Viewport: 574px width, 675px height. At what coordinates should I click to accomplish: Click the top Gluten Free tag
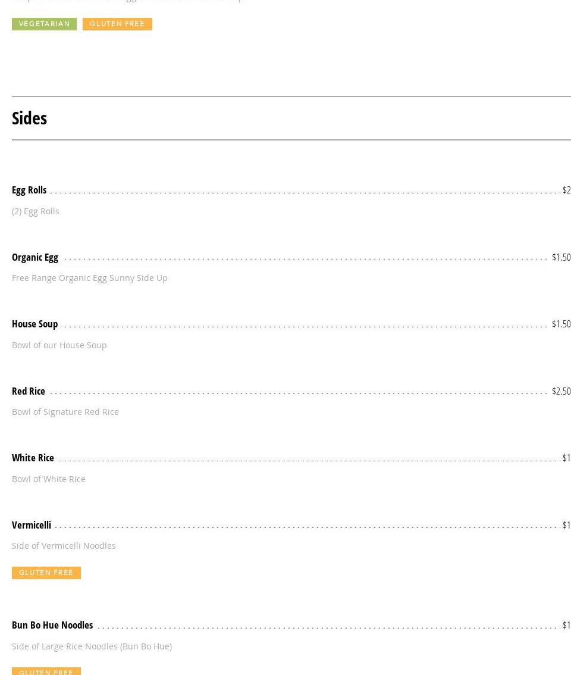[117, 24]
